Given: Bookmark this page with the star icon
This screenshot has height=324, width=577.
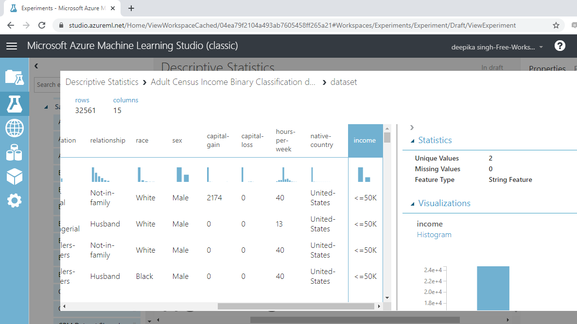Looking at the screenshot, I should tap(556, 25).
